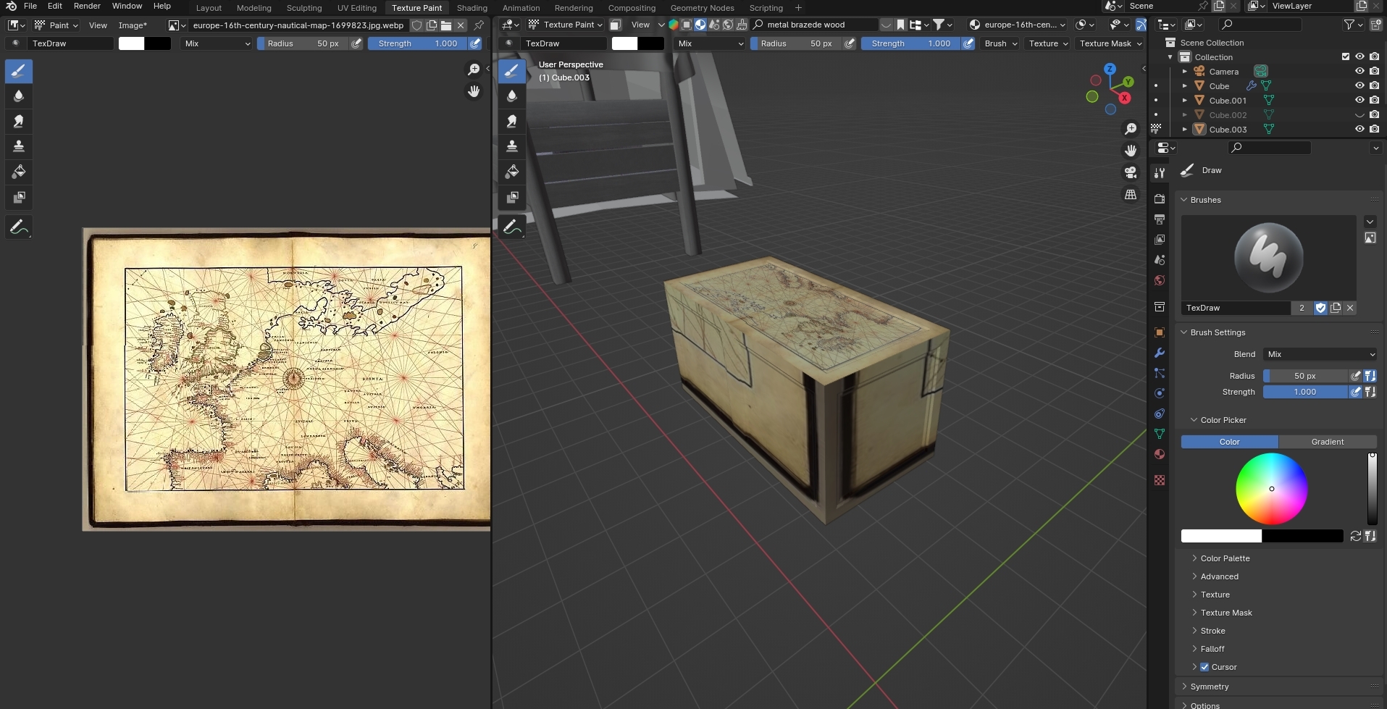Toggle radius pressure sensitivity in properties panel
This screenshot has width=1387, height=709.
point(1355,376)
